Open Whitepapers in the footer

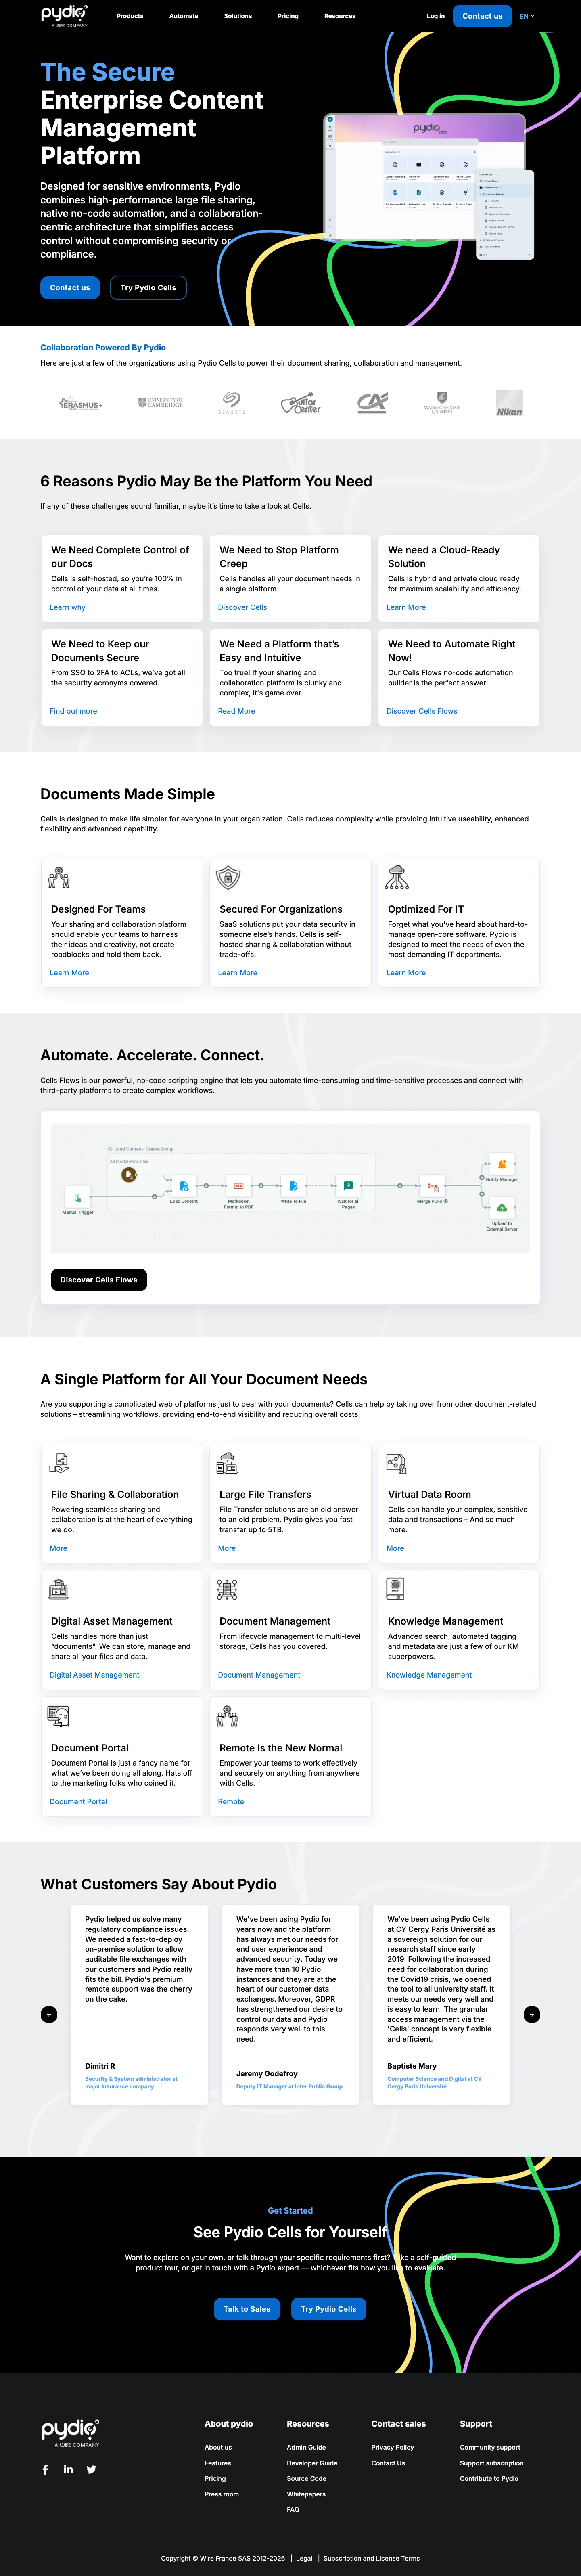306,2494
